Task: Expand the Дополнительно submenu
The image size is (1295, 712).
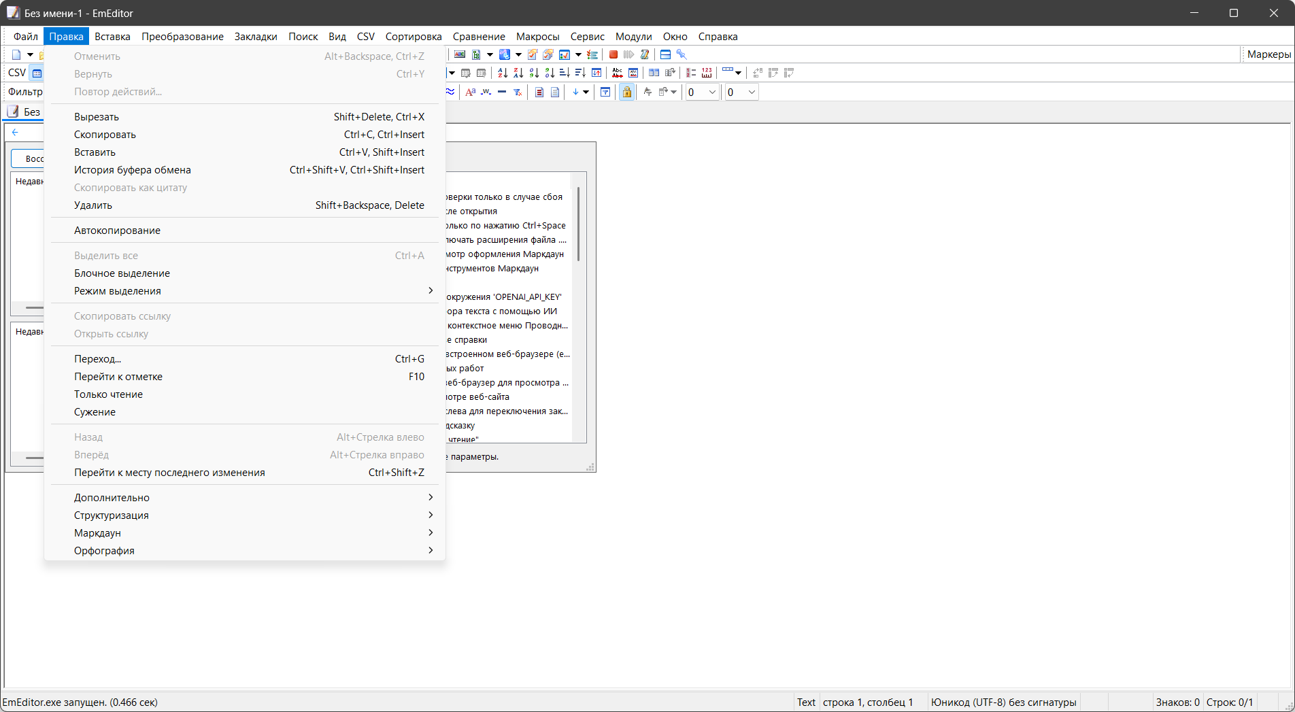Action: click(245, 498)
